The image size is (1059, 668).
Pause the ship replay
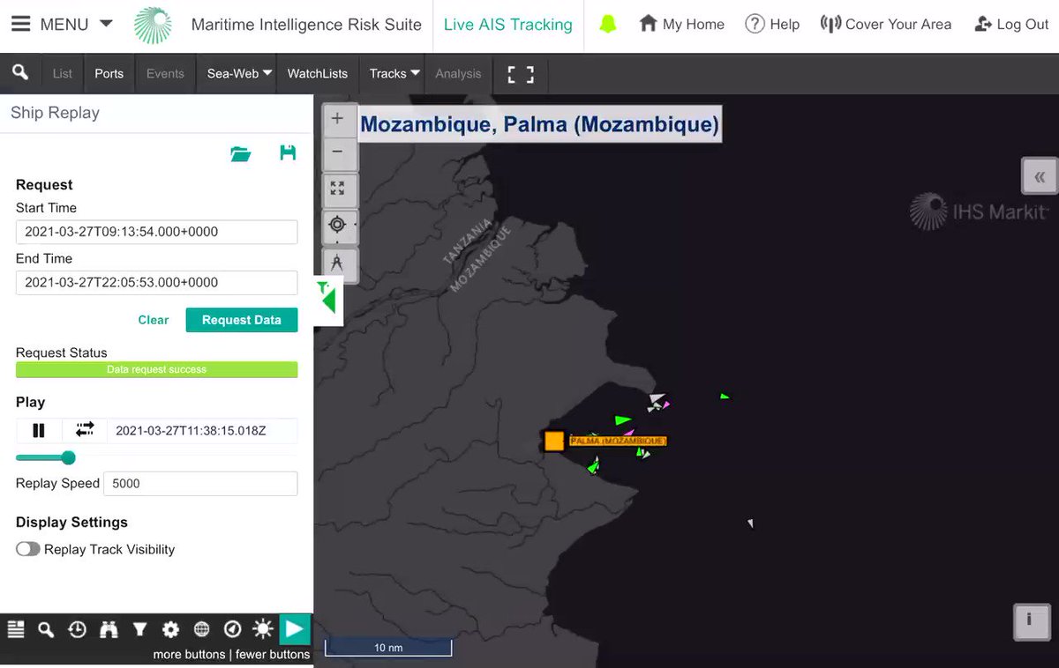pos(39,430)
